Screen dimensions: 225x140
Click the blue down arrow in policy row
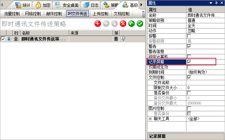click(9, 39)
